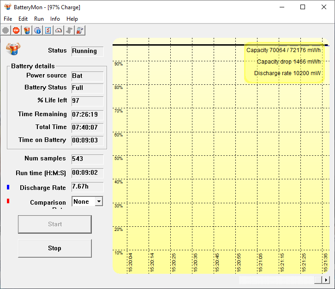Open the File menu
The width and height of the screenshot is (335, 289).
pyautogui.click(x=8, y=19)
